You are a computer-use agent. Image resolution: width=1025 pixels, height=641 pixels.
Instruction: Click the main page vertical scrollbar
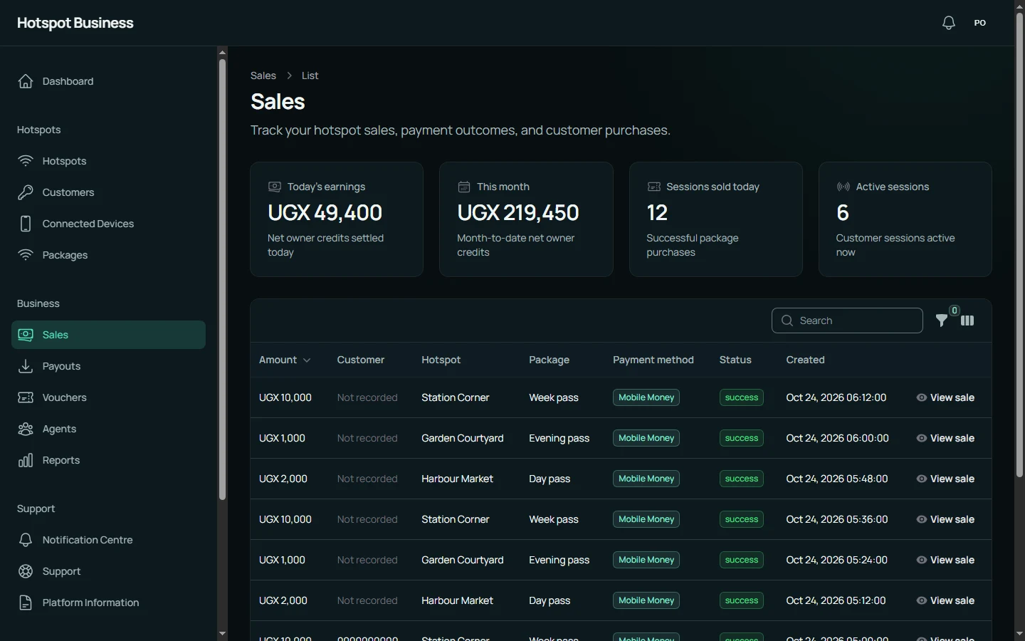(1019, 244)
